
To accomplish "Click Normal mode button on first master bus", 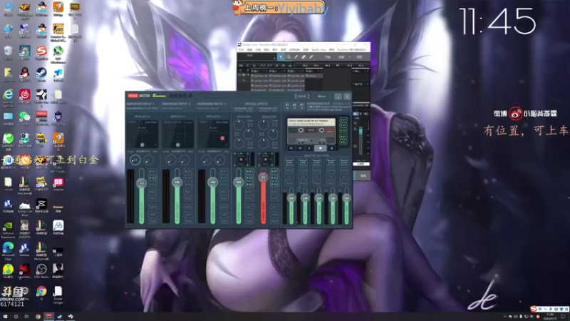I will (289, 162).
